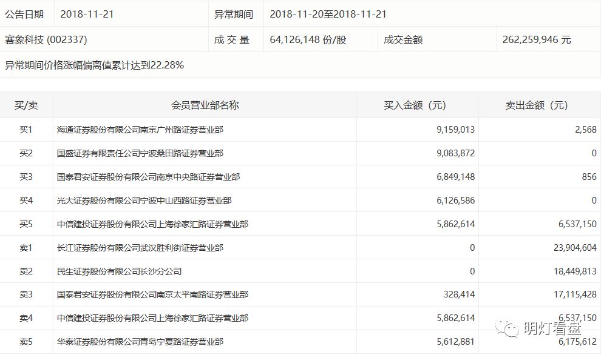The height and width of the screenshot is (355, 601).
Task: Select buy amount 5,862,614 in 买5 row
Action: click(455, 224)
